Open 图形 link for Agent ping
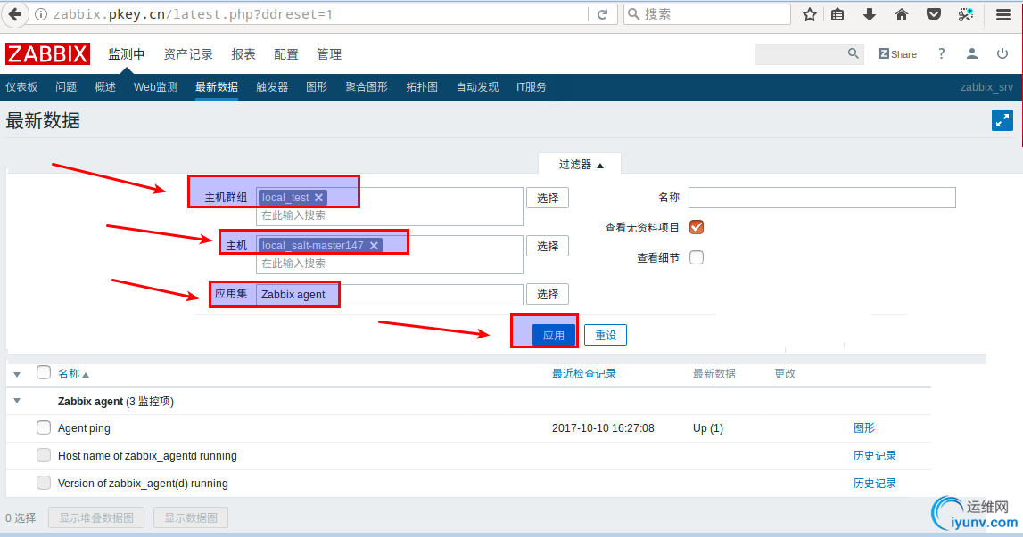 (864, 428)
